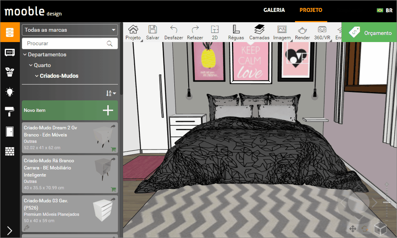The image size is (397, 238).
Task: Click Rá Branco Carrara green cart icon
Action: pos(114,189)
